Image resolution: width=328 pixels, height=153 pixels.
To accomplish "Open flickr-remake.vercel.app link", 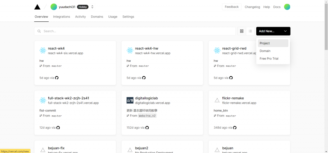I will click(239, 103).
